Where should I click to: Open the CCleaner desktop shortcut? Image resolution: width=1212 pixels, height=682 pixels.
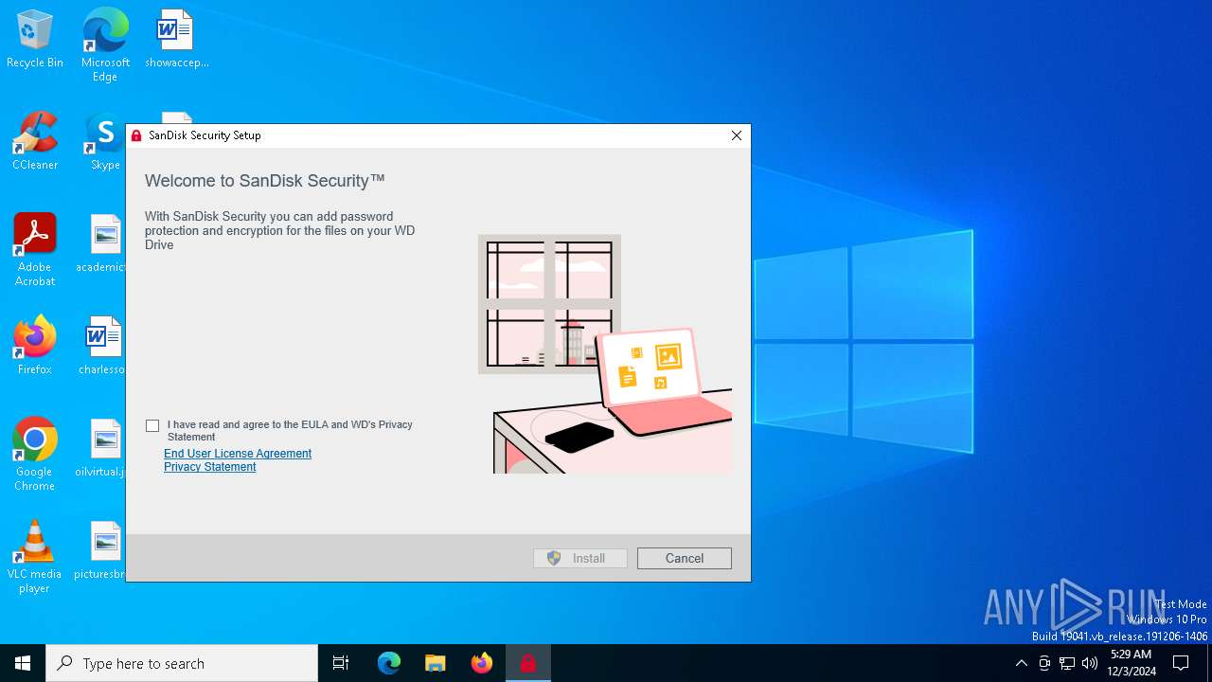coord(35,142)
